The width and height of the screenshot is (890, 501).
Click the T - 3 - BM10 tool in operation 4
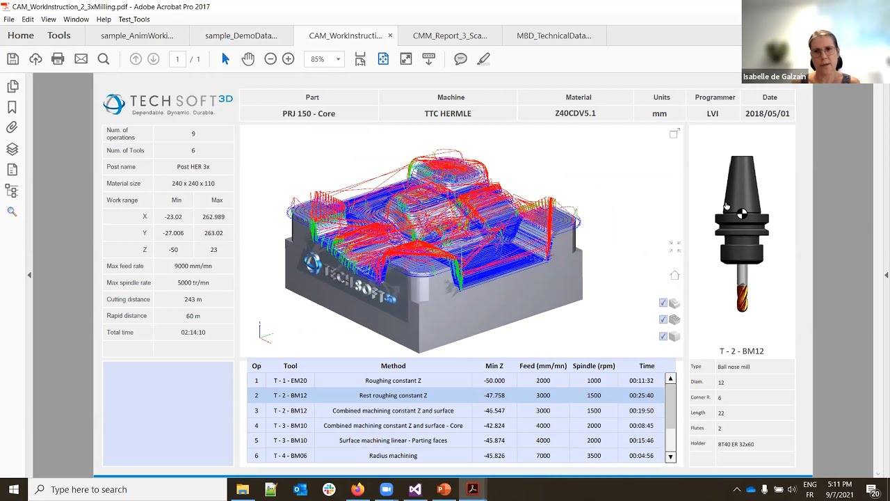pyautogui.click(x=290, y=426)
